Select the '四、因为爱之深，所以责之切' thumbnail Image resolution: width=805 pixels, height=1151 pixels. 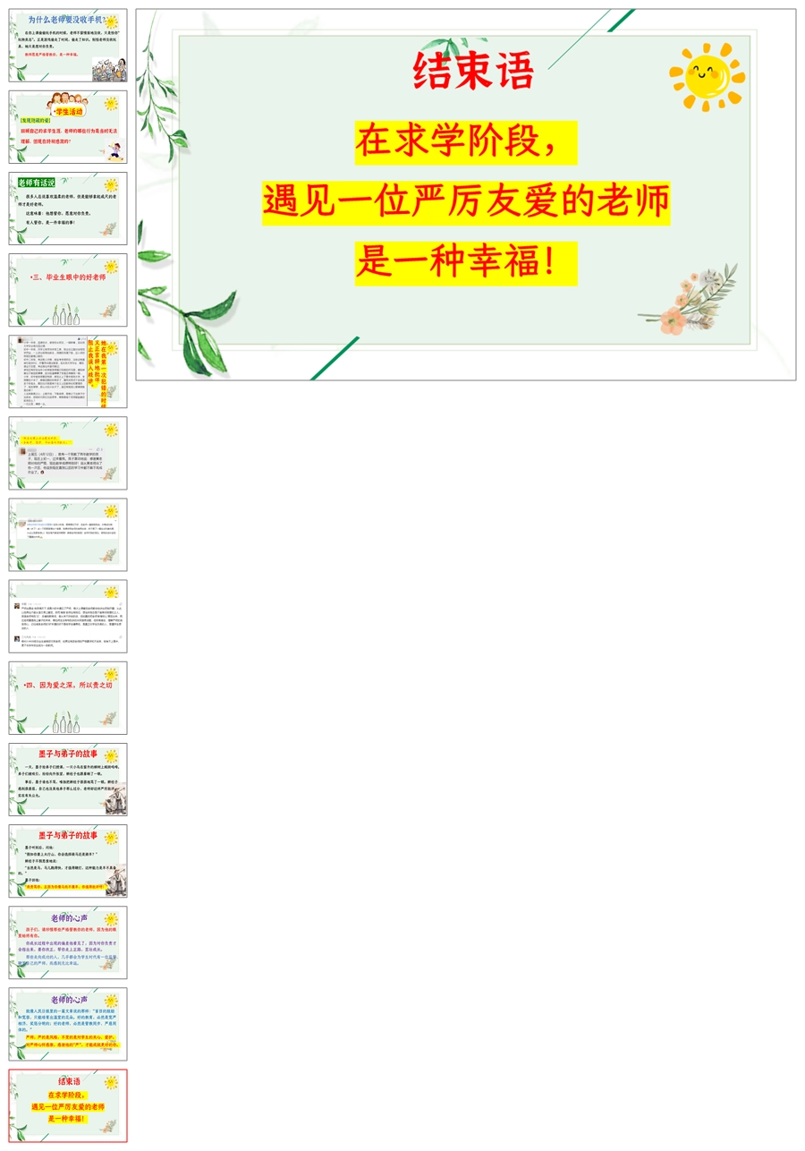click(67, 697)
